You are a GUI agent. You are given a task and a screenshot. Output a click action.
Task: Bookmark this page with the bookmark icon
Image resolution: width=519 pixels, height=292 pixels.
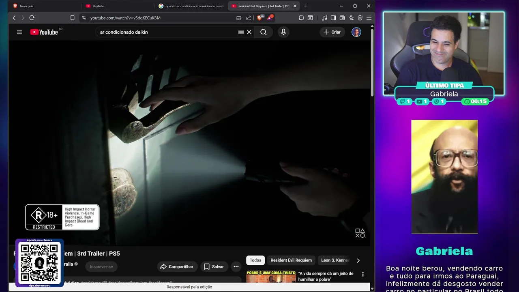(x=73, y=18)
